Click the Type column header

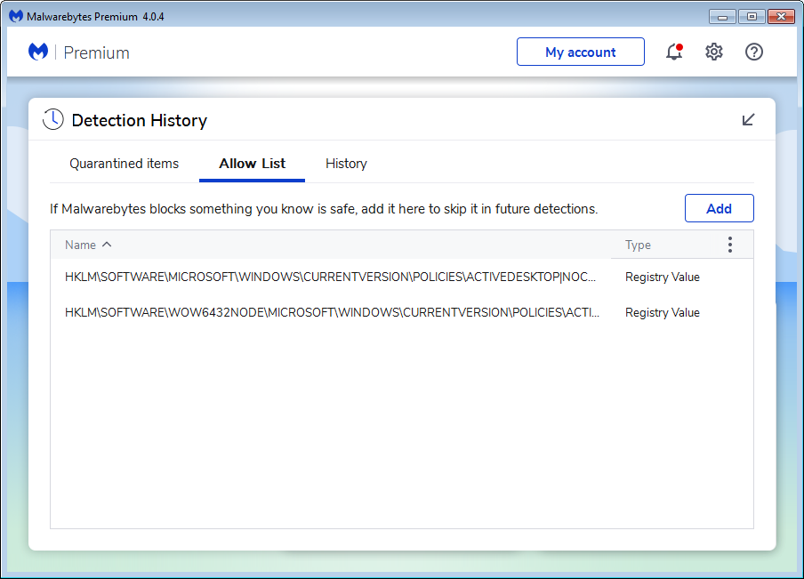[x=638, y=245]
